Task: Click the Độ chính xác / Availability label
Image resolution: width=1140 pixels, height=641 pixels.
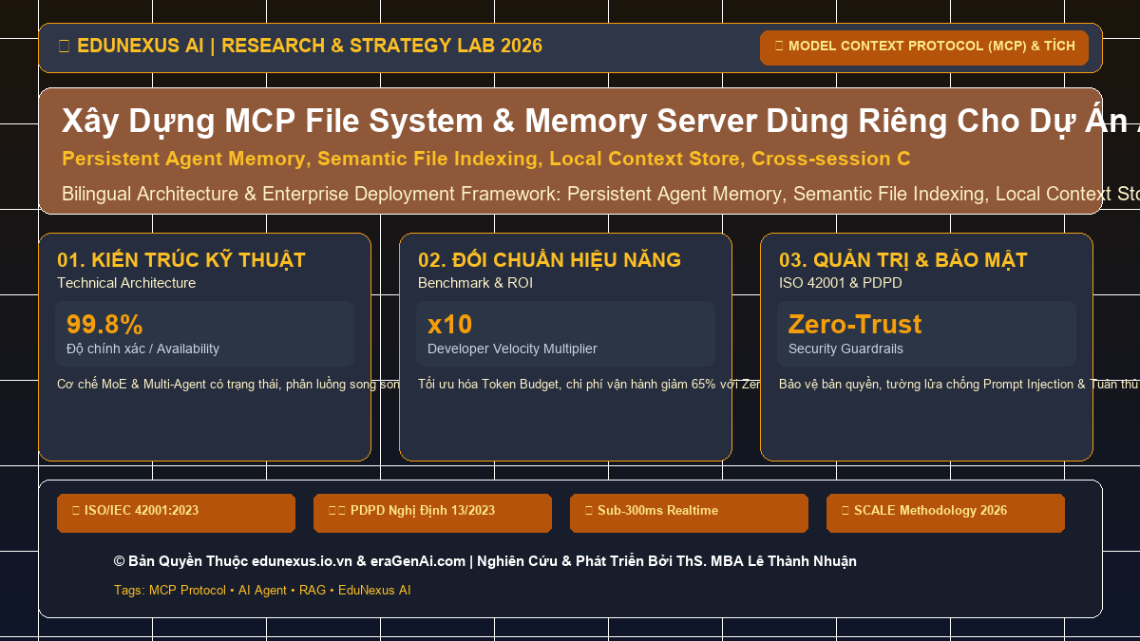Action: 142,349
